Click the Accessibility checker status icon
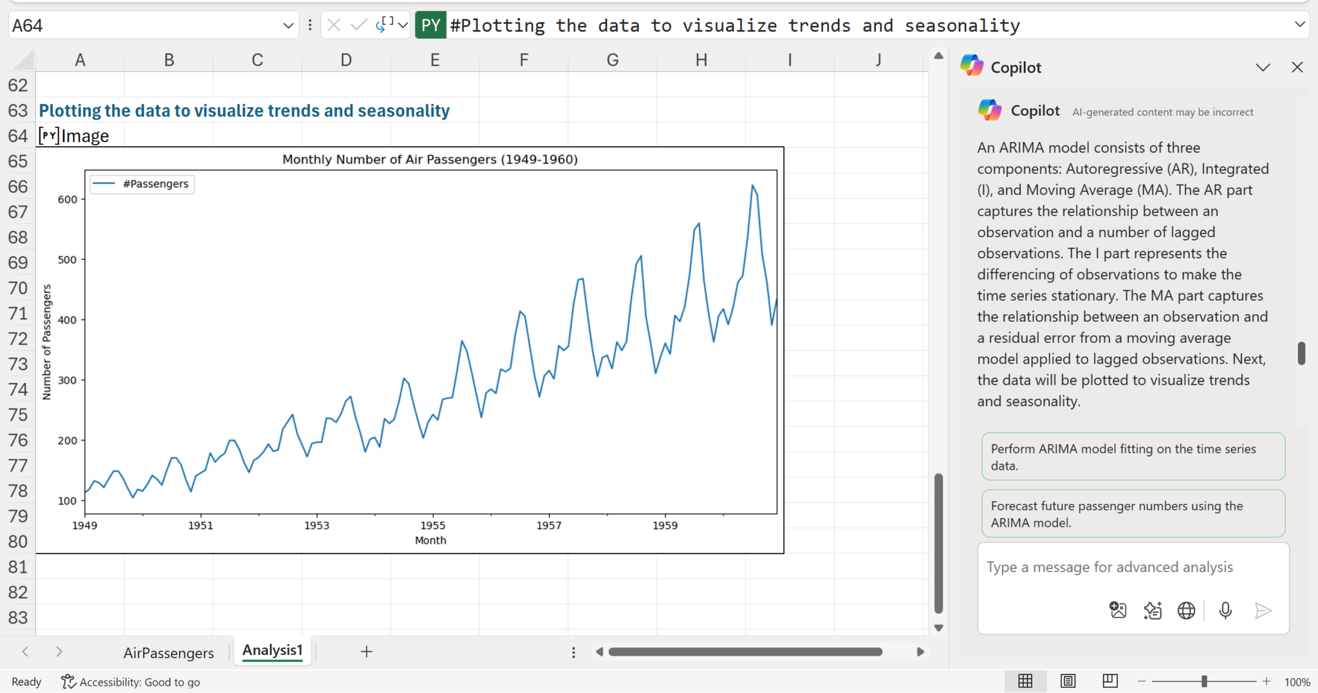 coord(68,681)
